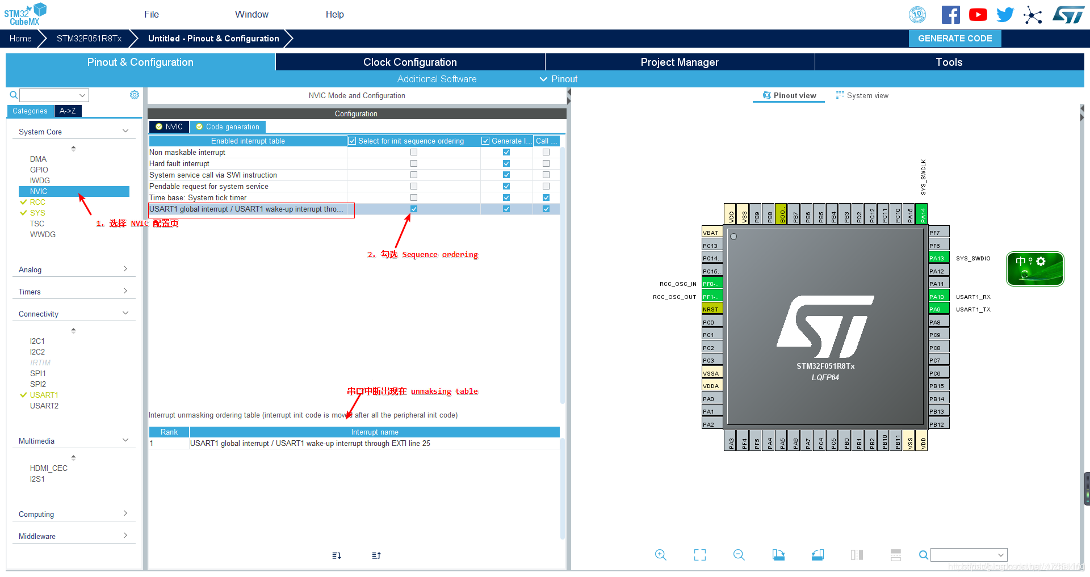Switch to Clock Configuration tab

point(410,62)
